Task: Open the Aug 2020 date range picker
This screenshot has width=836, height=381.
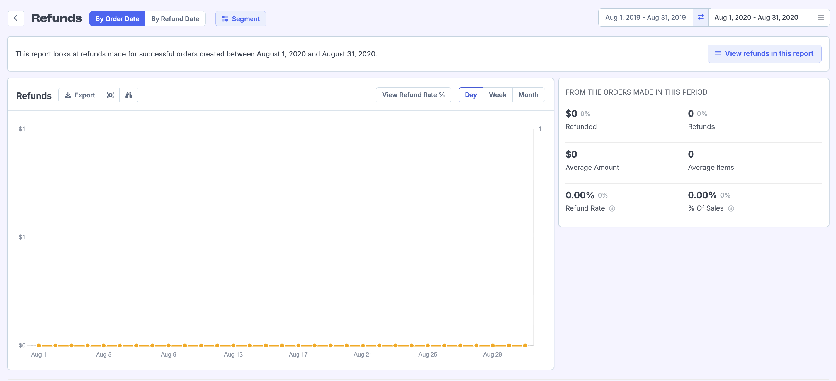Action: click(756, 18)
